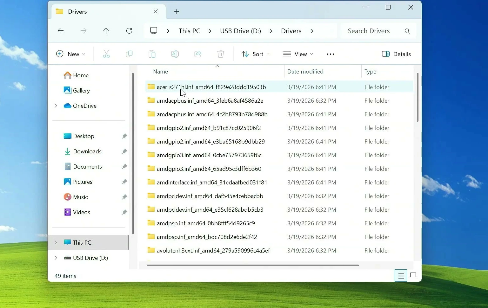This screenshot has width=488, height=308.
Task: Click the Copy icon in toolbar
Action: [x=129, y=54]
